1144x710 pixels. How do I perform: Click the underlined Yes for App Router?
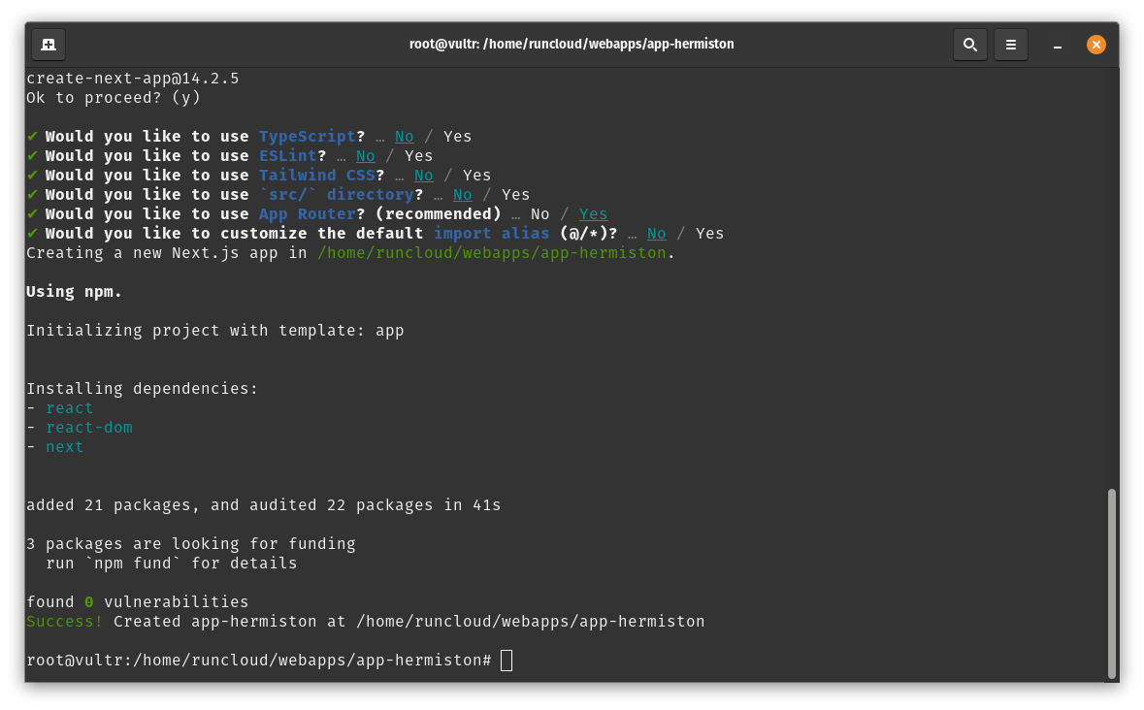(593, 214)
